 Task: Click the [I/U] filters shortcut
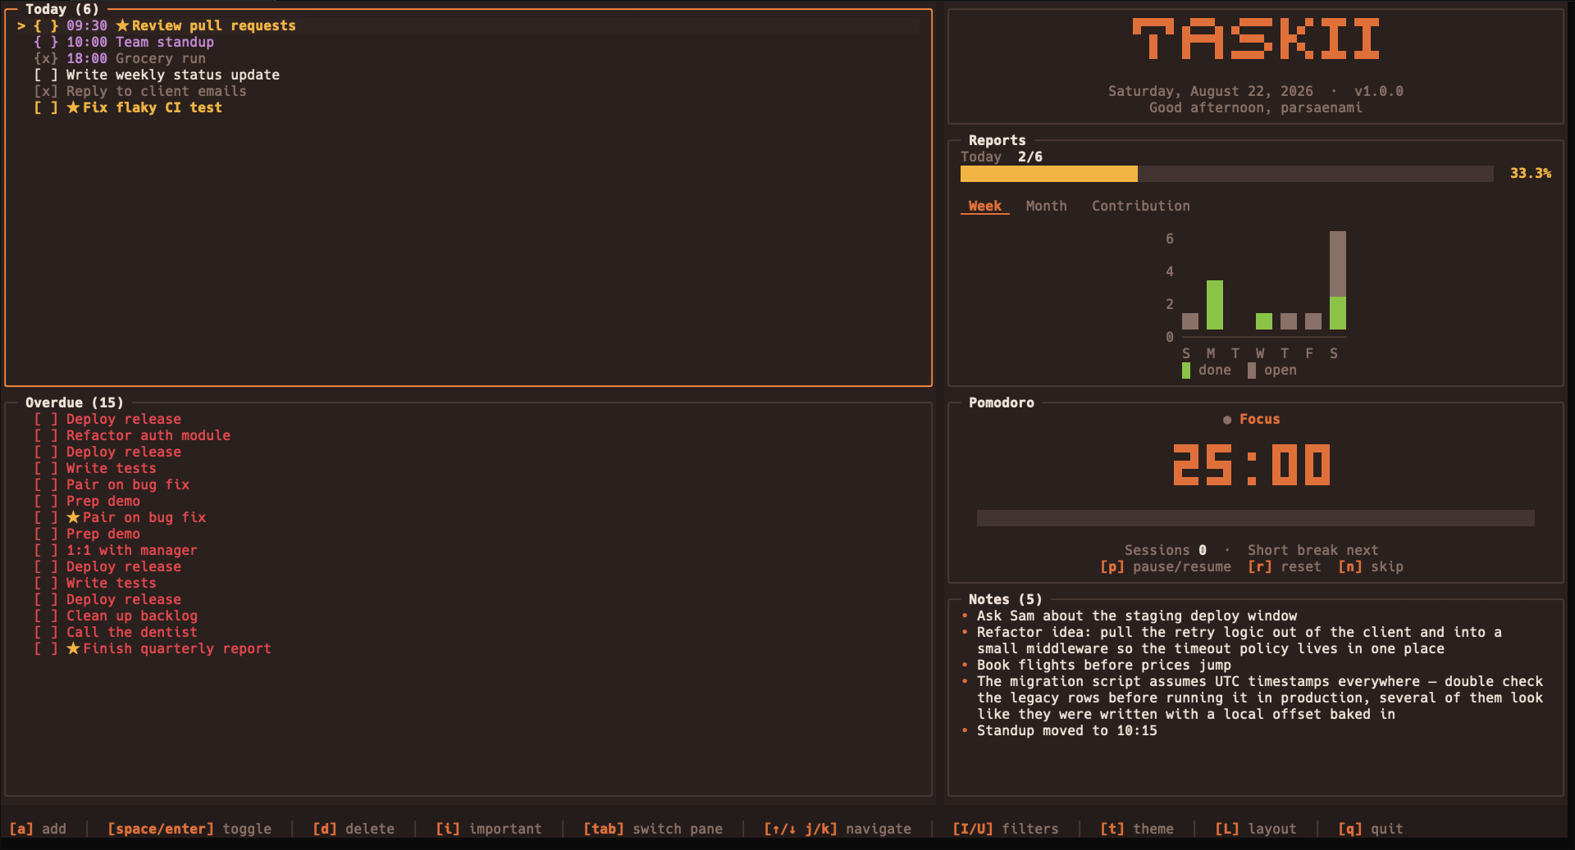pyautogui.click(x=1006, y=829)
